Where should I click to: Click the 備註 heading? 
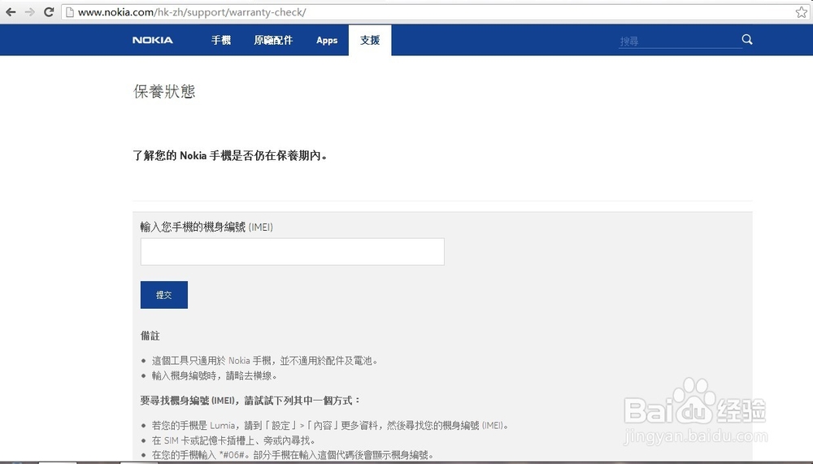pyautogui.click(x=150, y=336)
